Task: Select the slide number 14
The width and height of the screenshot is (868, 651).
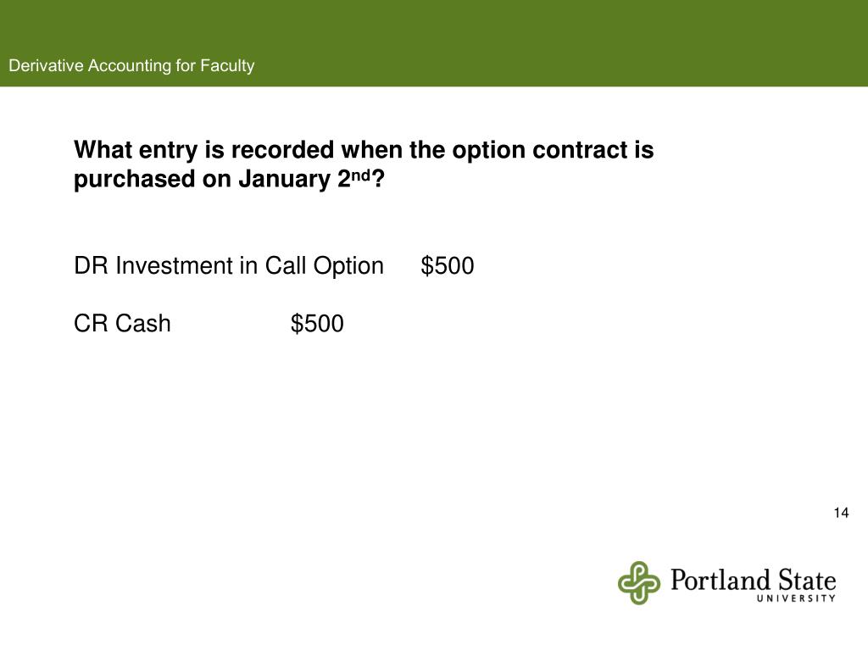Action: [841, 513]
